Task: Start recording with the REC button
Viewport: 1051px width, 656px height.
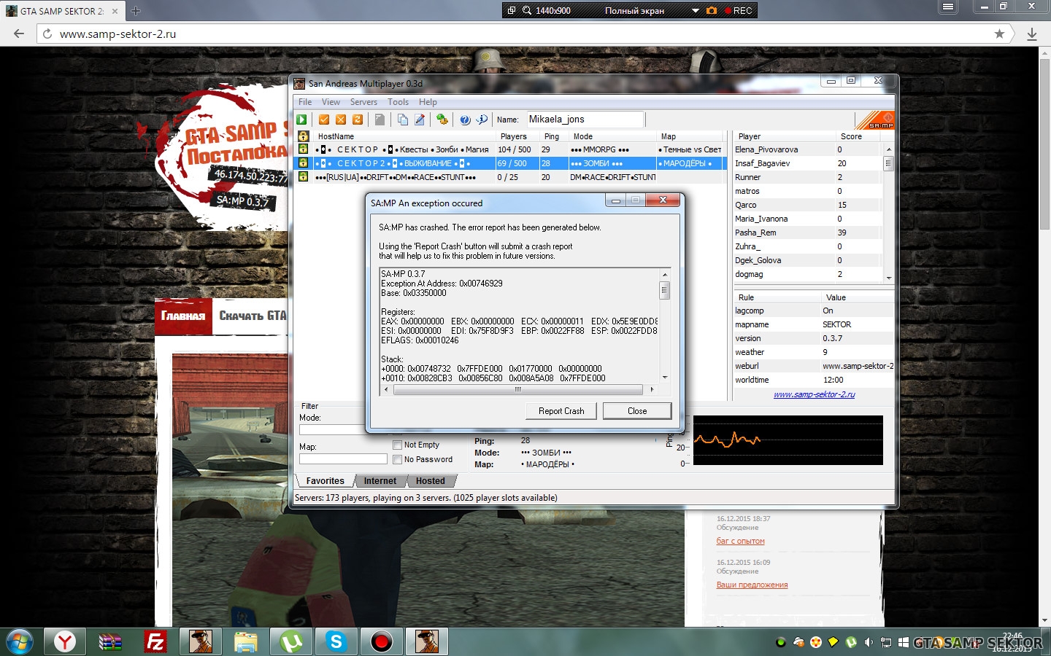Action: click(738, 10)
